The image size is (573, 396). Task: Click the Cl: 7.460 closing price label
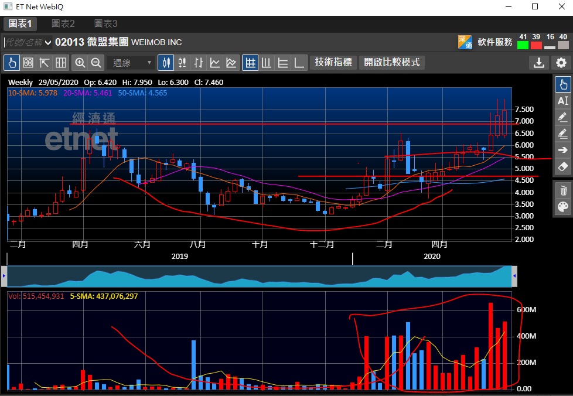[209, 83]
